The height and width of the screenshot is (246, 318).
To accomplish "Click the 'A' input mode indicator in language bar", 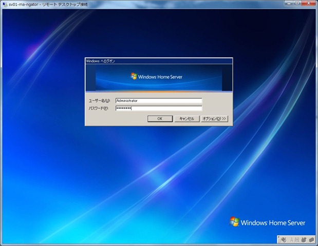I will (x=292, y=240).
